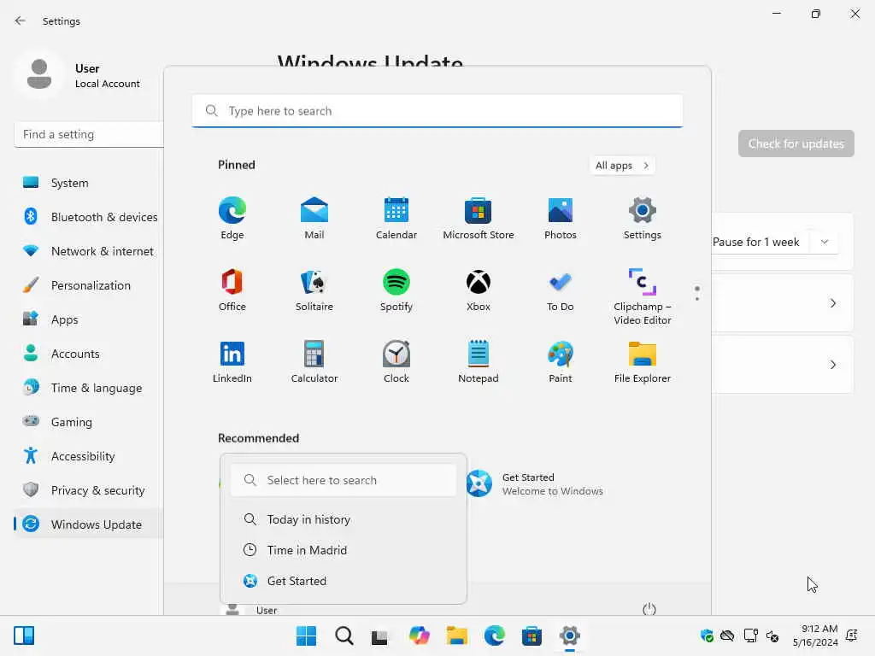This screenshot has width=875, height=656.
Task: Open Personalization settings
Action: tap(89, 285)
